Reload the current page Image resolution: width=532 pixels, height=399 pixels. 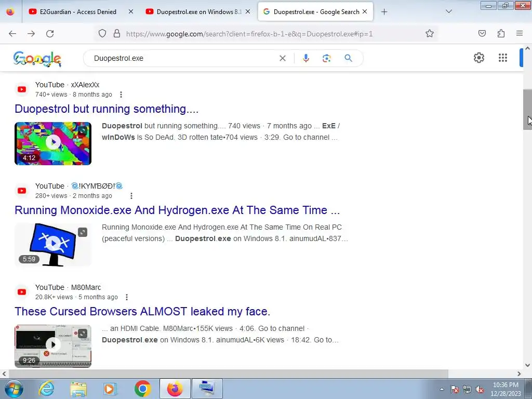click(50, 34)
